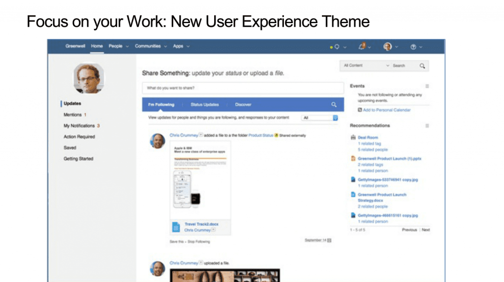
Task: Click the Product Status folder link
Action: click(261, 135)
